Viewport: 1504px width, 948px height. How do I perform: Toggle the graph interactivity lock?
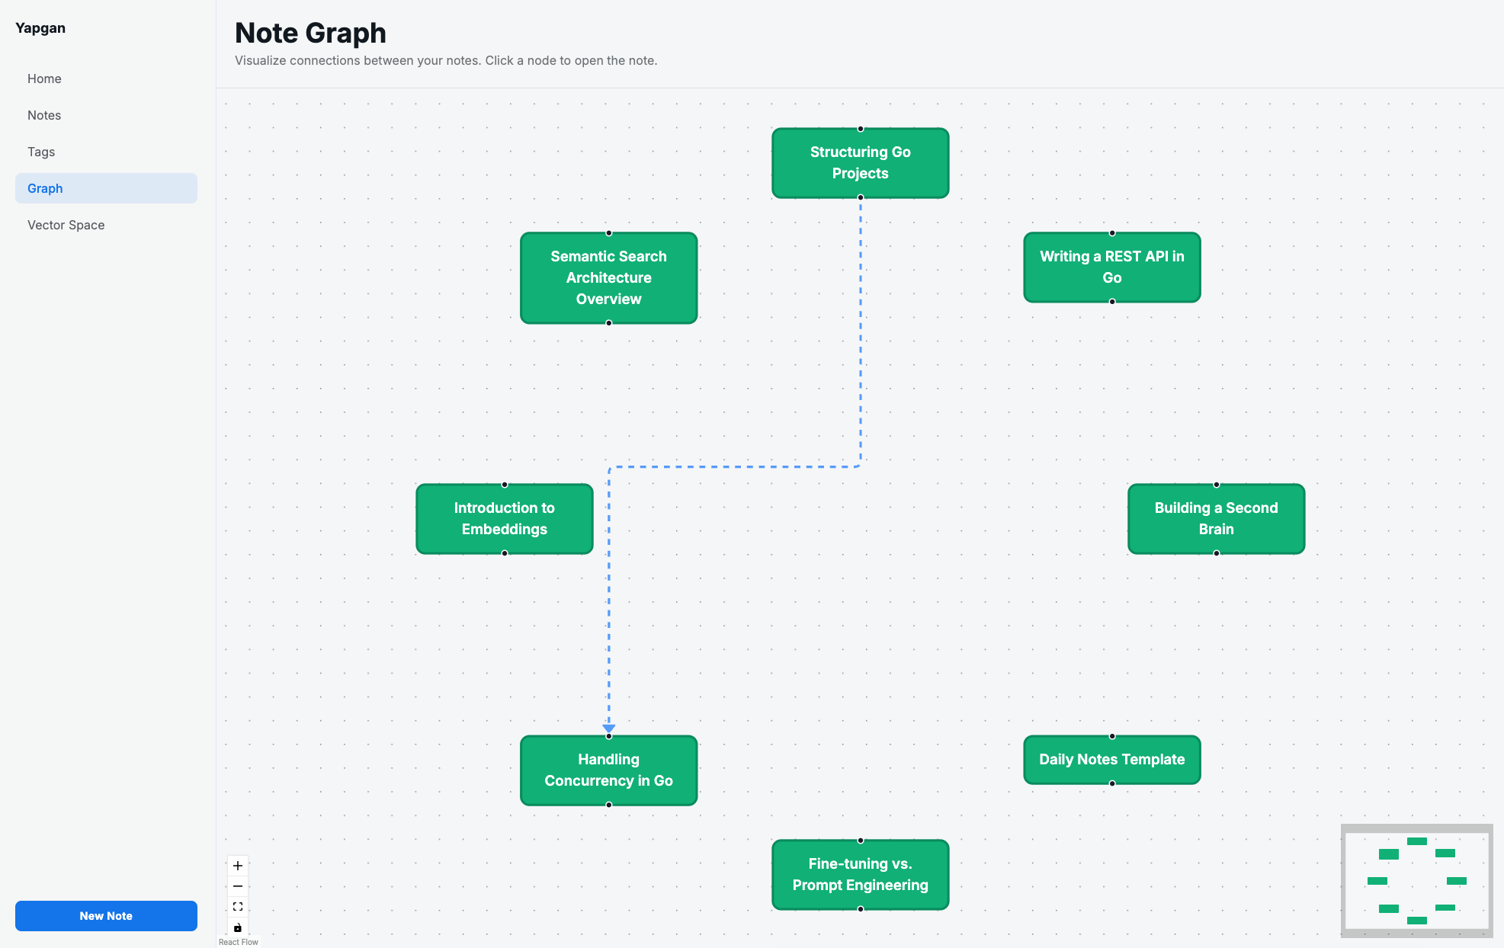238,927
